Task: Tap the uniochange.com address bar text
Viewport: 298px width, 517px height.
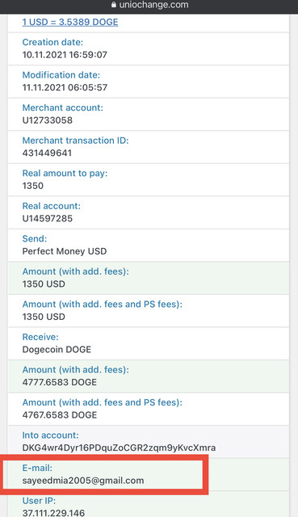Action: tap(153, 5)
